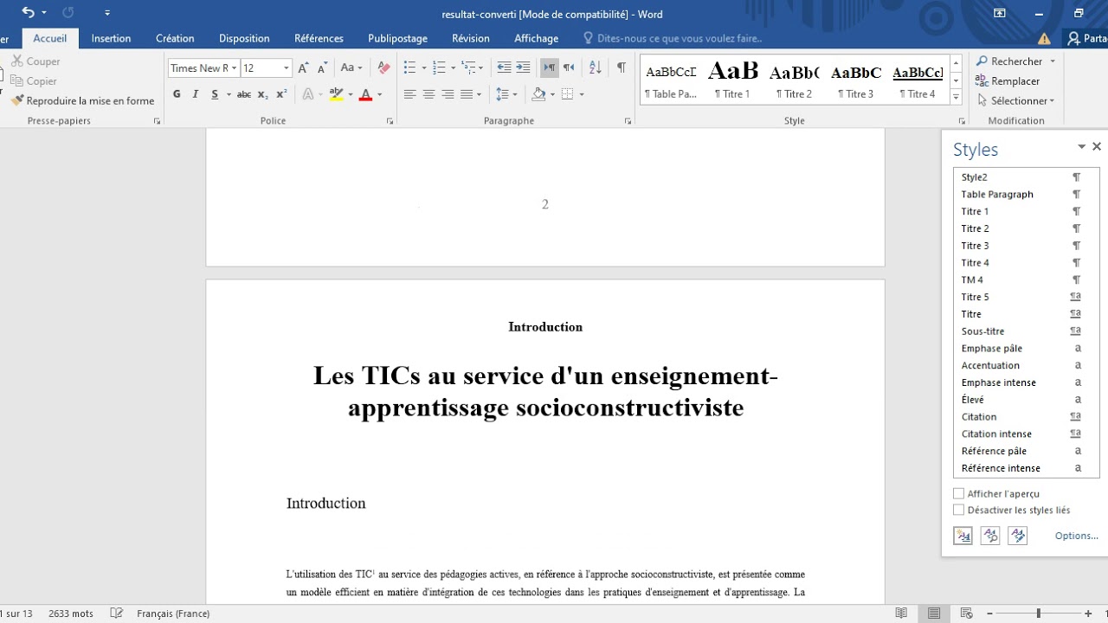
Task: Open borders dropdown arrow
Action: [x=582, y=94]
